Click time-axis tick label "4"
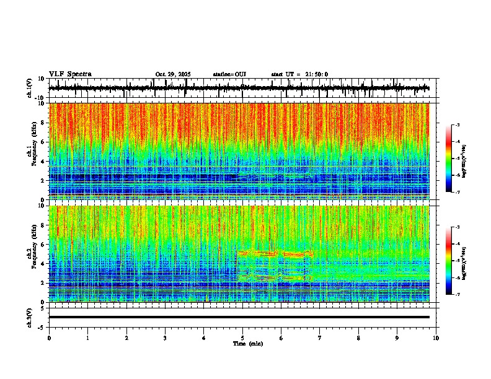This screenshot has width=491, height=379. coord(204,338)
